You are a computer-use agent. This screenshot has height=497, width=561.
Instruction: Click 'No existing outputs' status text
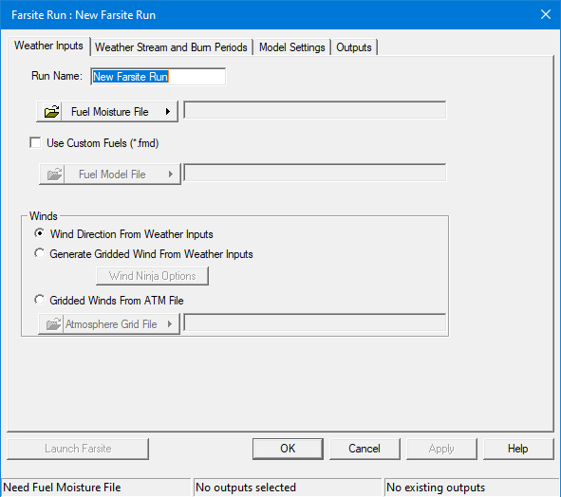pos(436,488)
